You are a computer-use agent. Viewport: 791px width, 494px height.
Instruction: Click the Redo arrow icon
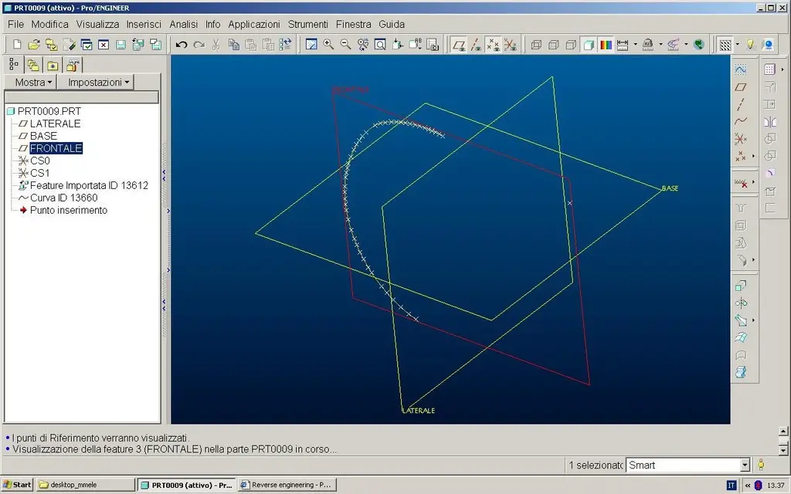pos(199,44)
